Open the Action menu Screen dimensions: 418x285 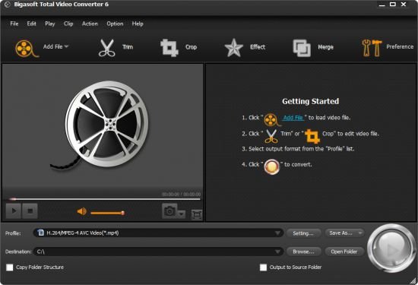coord(90,24)
